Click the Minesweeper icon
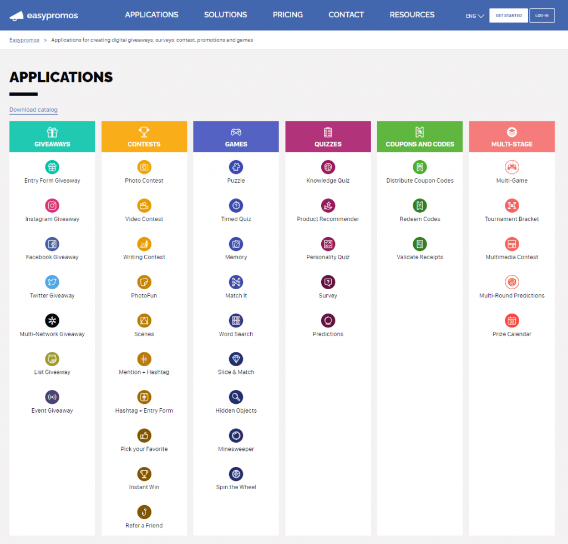The image size is (568, 544). click(236, 435)
